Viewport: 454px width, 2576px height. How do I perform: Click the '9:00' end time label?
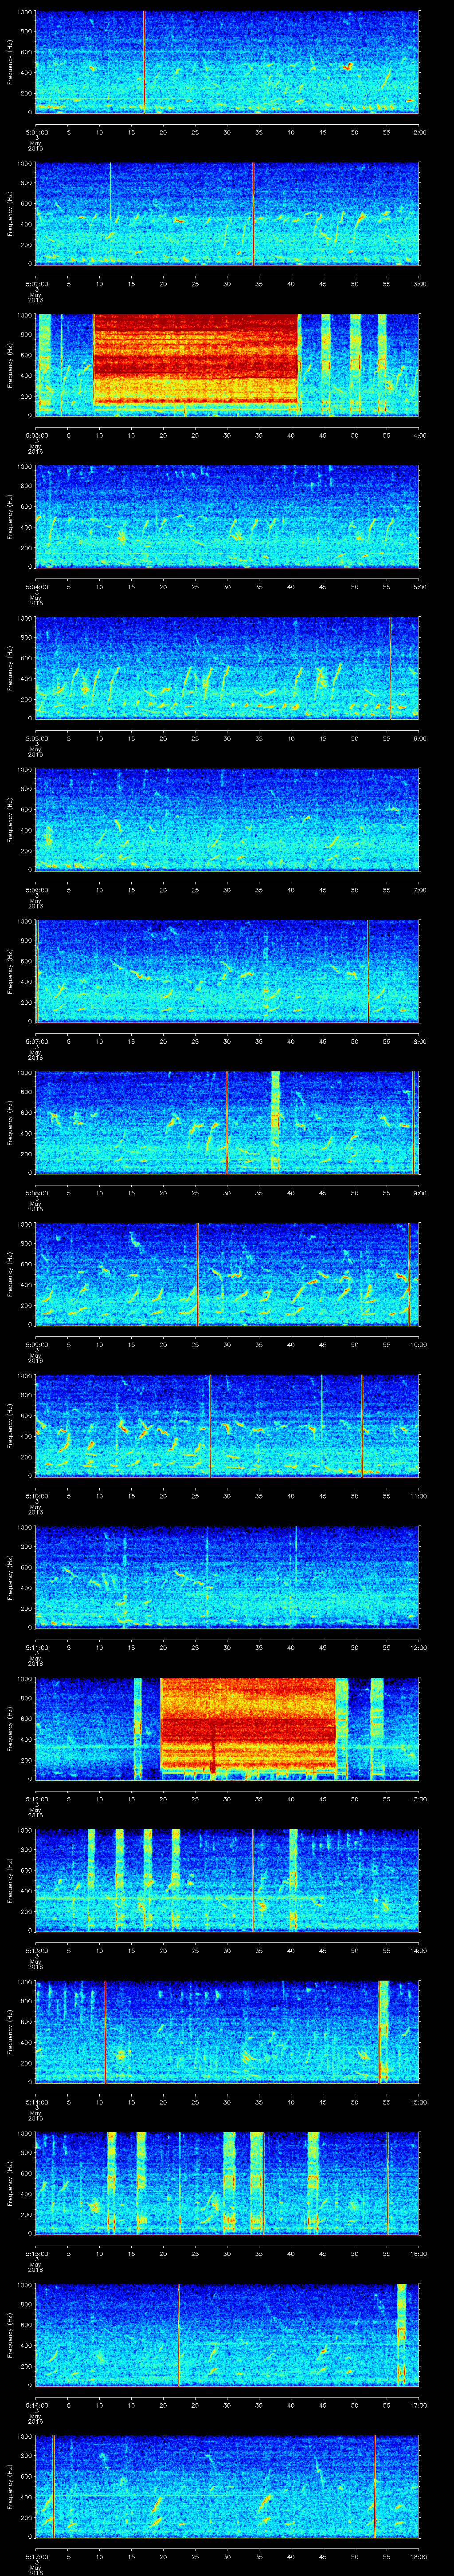tap(419, 1192)
